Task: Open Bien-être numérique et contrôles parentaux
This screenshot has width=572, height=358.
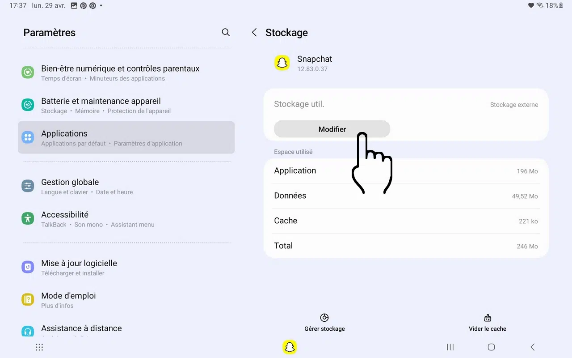Action: [126, 72]
